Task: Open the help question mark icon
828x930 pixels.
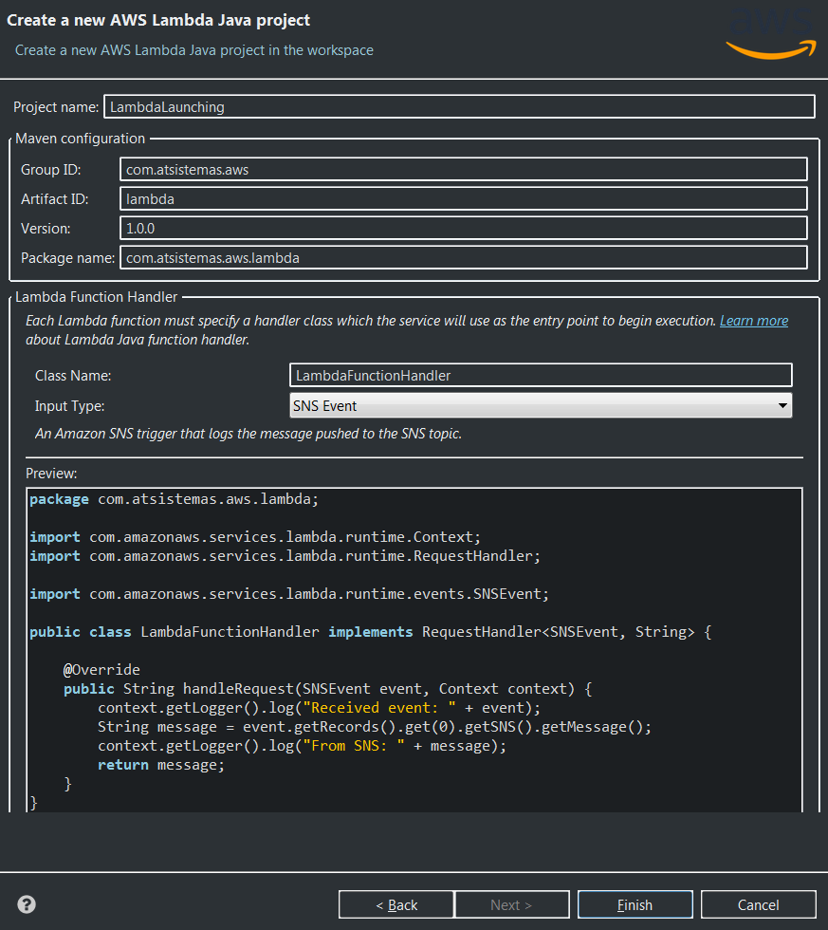Action: tap(27, 904)
